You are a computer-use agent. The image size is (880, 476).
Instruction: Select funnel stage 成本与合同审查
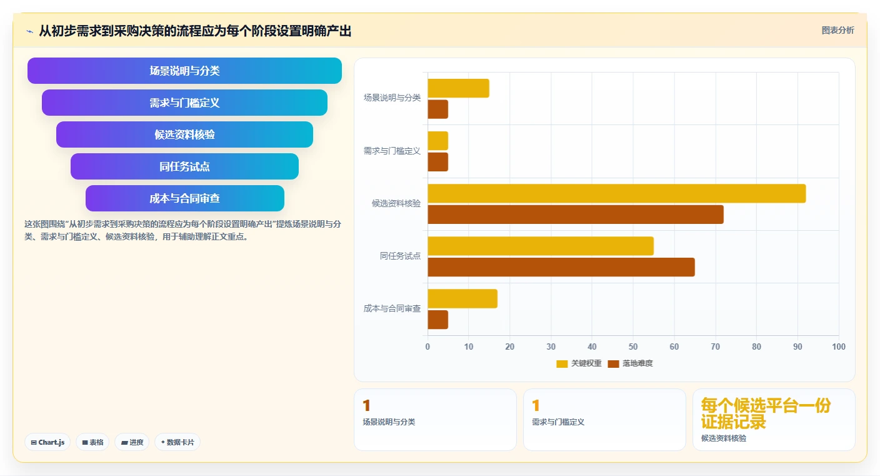click(184, 198)
